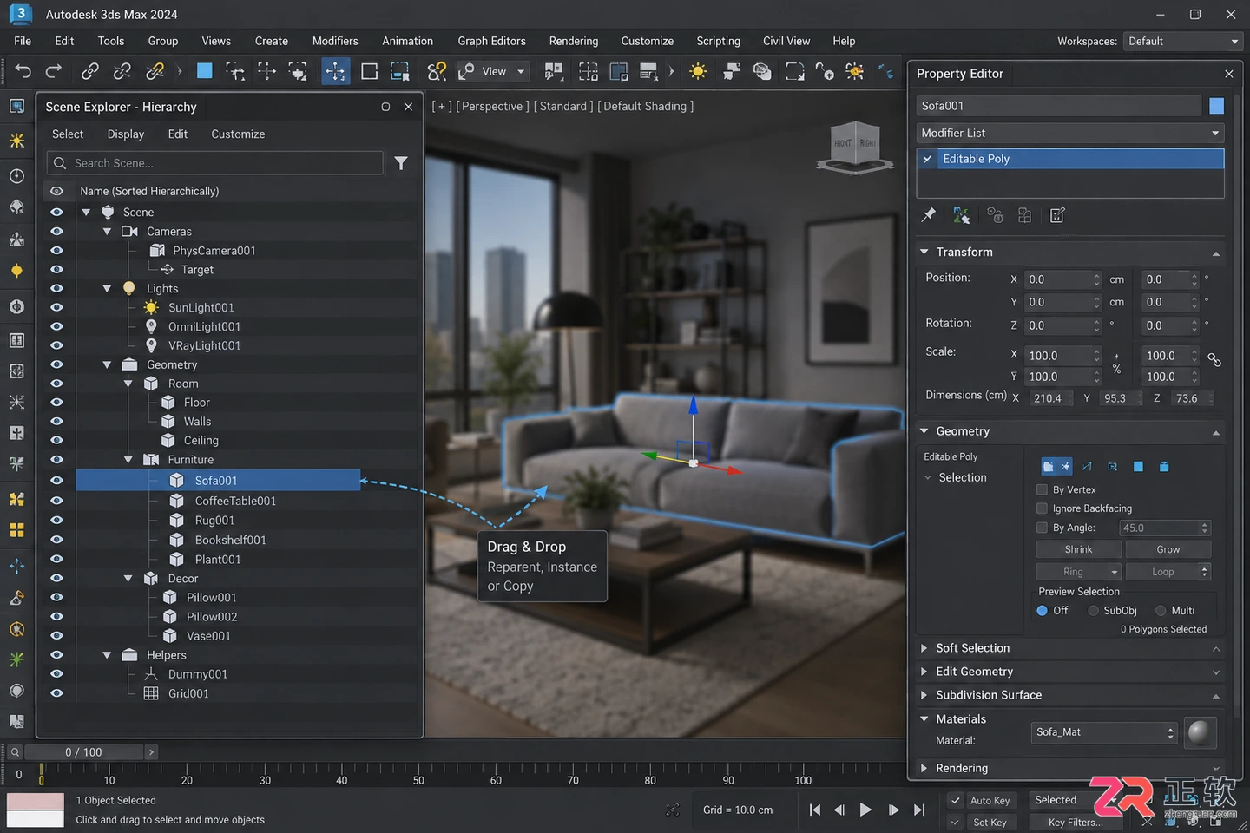1250x833 pixels.
Task: Click go to end playback button
Action: [919, 810]
